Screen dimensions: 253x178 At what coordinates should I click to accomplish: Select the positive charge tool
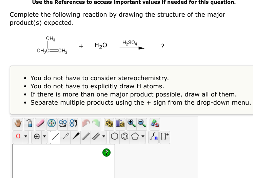[x=37, y=137]
